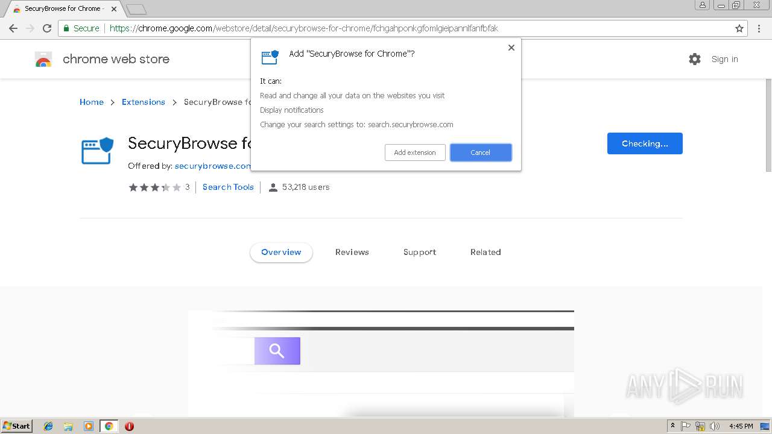Launch Internet Explorer from taskbar

tap(48, 426)
